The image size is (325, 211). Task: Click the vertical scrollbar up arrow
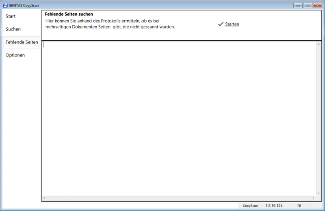point(318,44)
